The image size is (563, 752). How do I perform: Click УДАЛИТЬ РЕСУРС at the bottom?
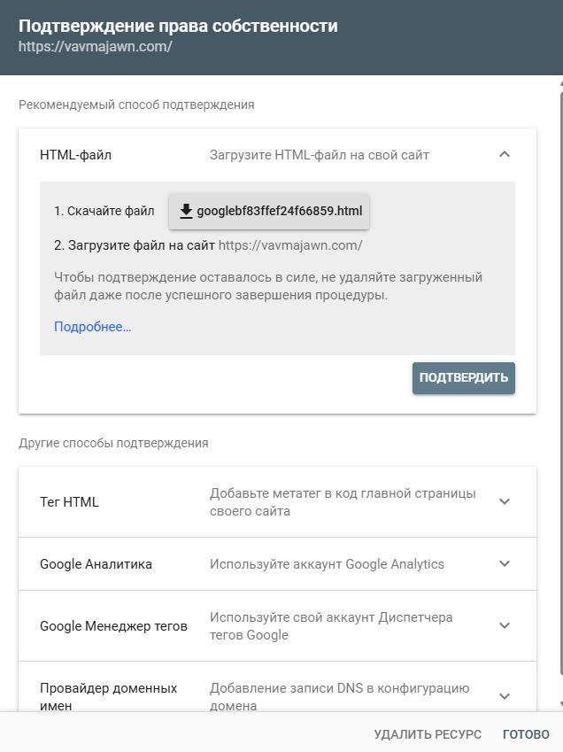[x=428, y=734]
